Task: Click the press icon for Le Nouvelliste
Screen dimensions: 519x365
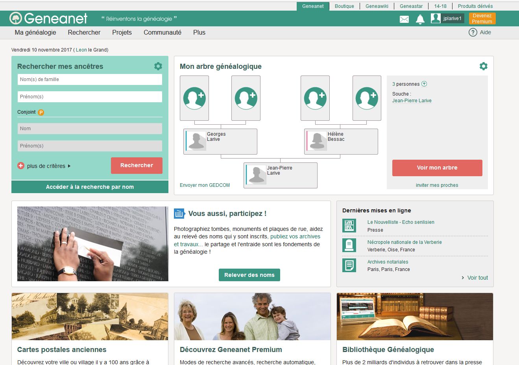Action: click(349, 225)
